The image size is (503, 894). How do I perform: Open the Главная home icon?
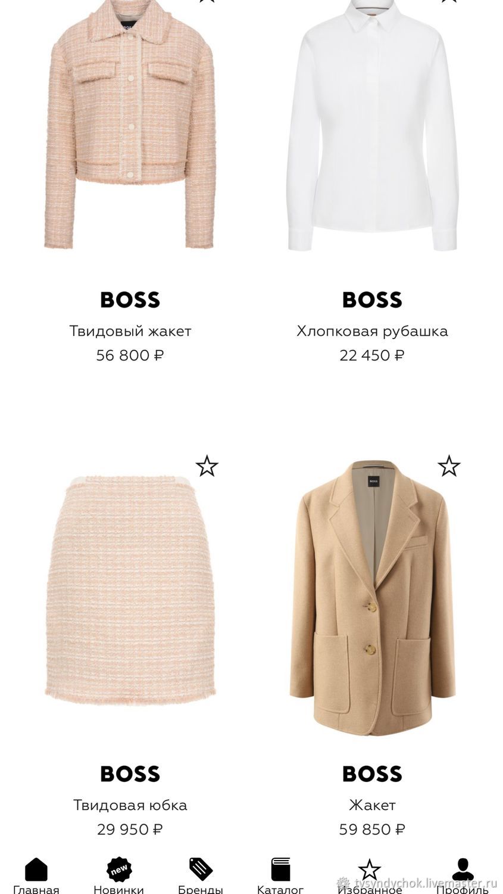click(x=36, y=869)
